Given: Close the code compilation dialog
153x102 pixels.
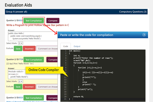Looking at the screenshot, I should tap(144, 35).
